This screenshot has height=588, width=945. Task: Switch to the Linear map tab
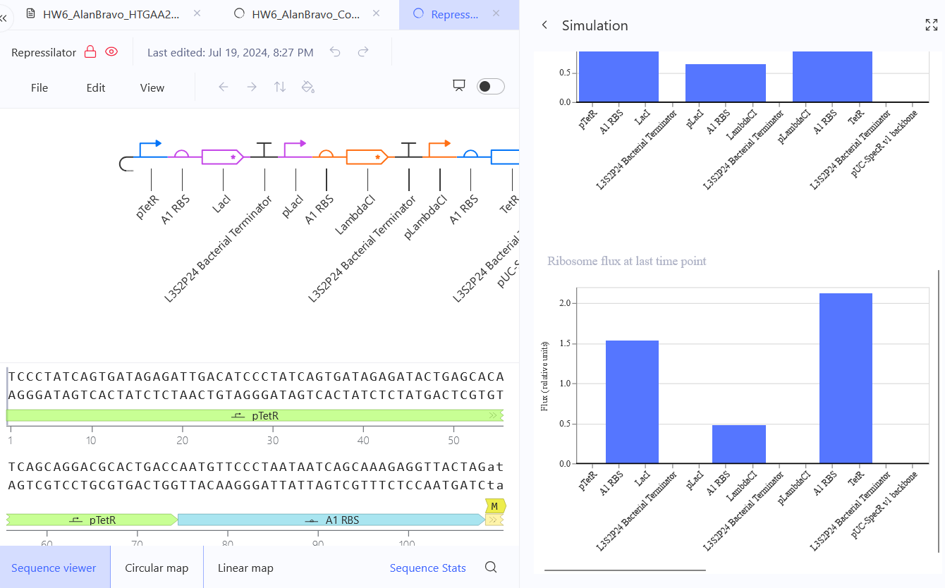245,568
